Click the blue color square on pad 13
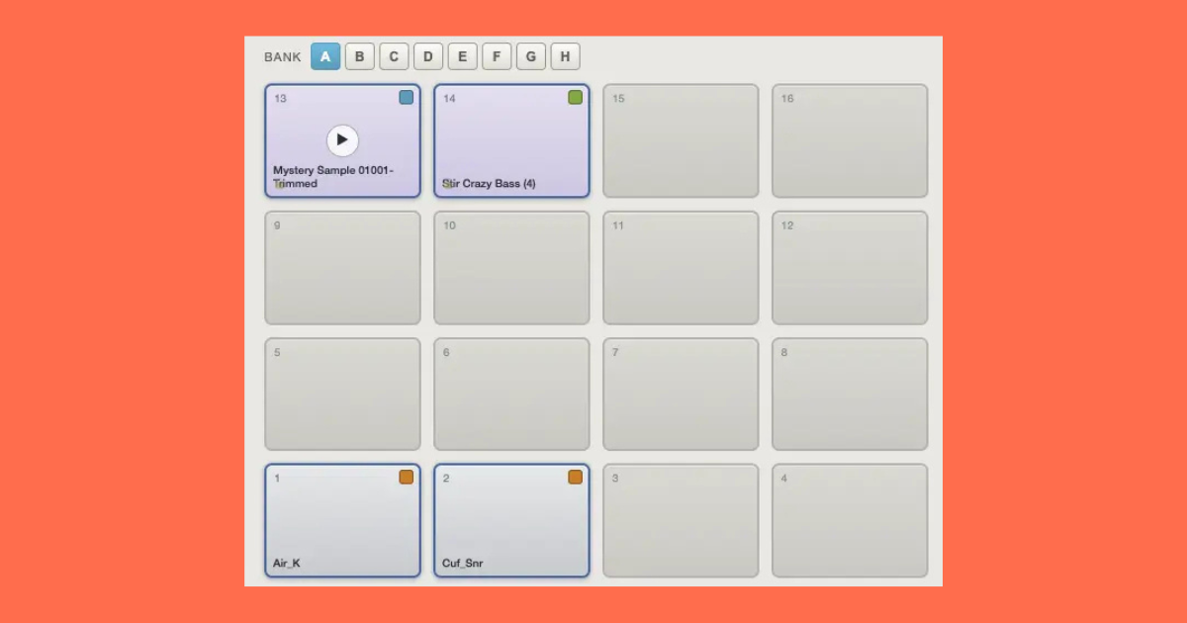1187x623 pixels. pos(407,97)
